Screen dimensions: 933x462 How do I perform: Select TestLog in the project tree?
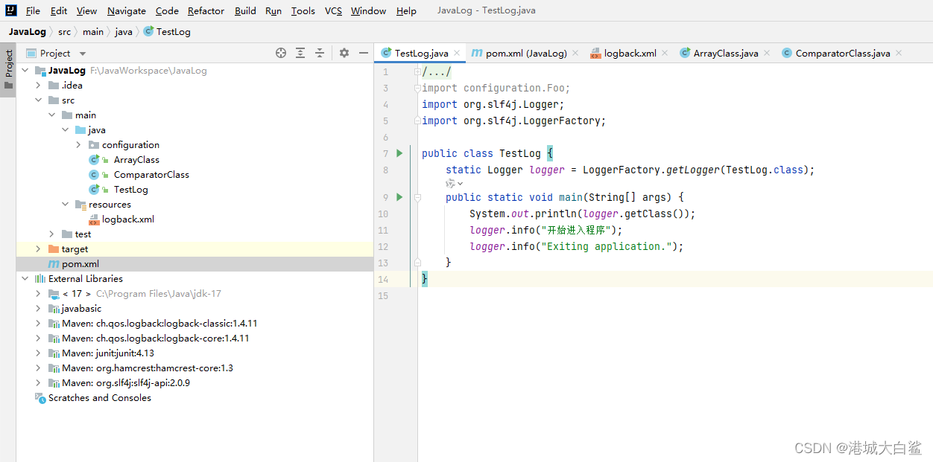point(130,190)
